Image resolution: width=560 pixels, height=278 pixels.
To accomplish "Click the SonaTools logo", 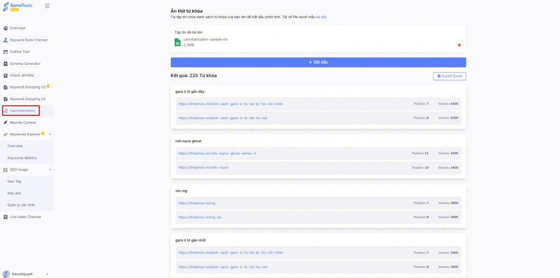I will [18, 6].
